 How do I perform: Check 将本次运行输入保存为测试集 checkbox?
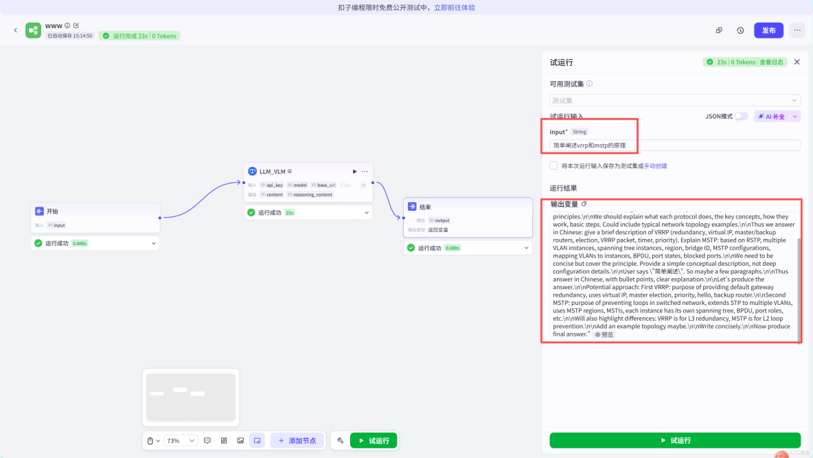click(553, 165)
